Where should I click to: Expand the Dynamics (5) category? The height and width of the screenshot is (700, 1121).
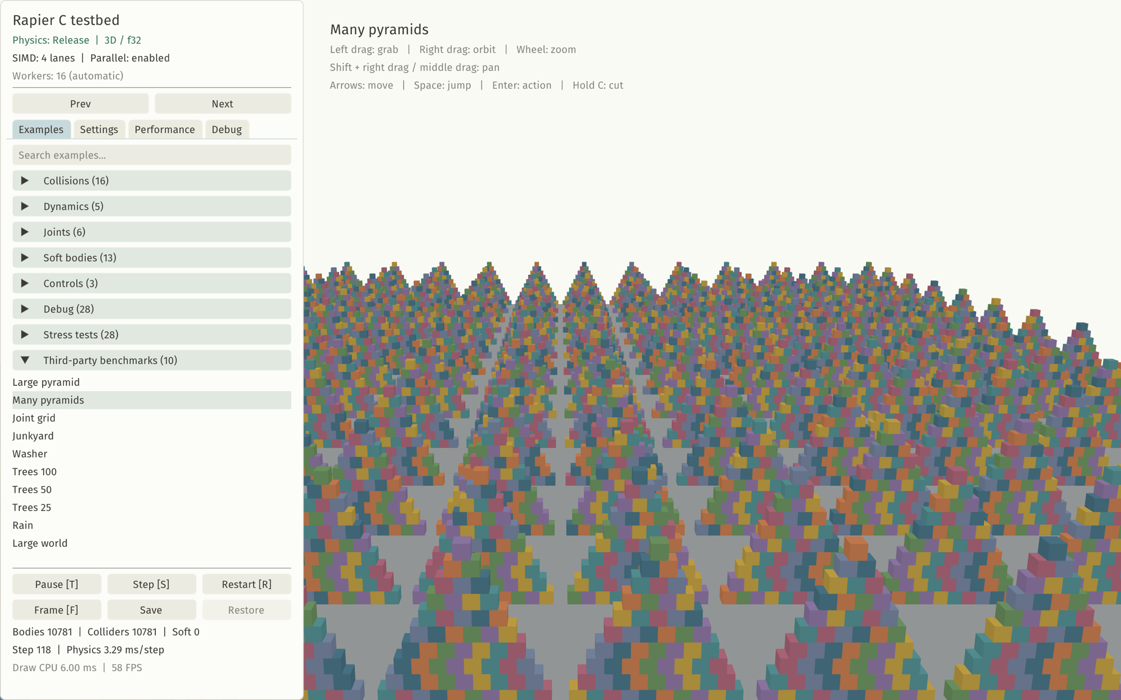click(x=151, y=206)
